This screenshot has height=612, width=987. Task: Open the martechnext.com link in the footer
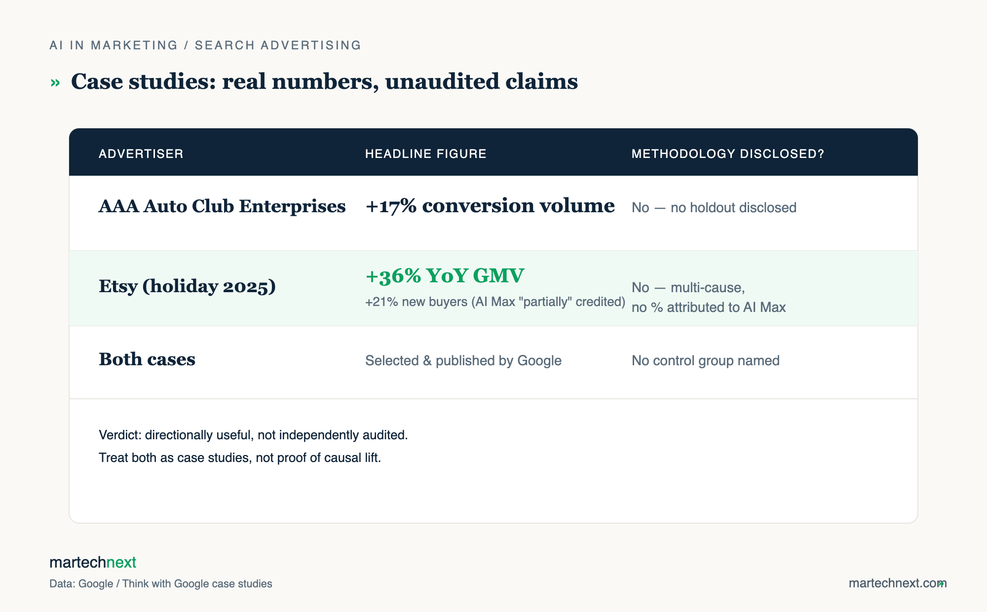click(x=897, y=583)
